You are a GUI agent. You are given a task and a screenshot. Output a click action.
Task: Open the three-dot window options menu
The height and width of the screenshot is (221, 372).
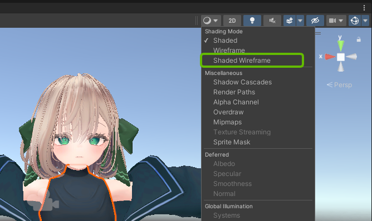364,8
